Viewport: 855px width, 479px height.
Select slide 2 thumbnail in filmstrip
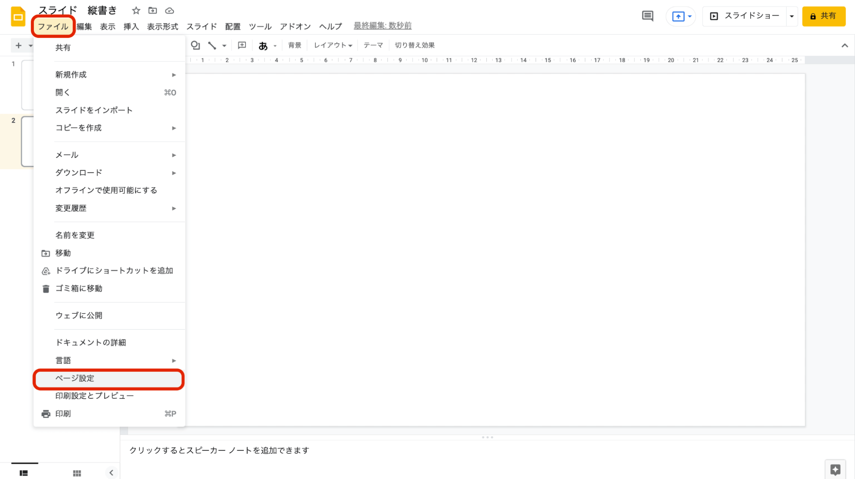pyautogui.click(x=27, y=141)
